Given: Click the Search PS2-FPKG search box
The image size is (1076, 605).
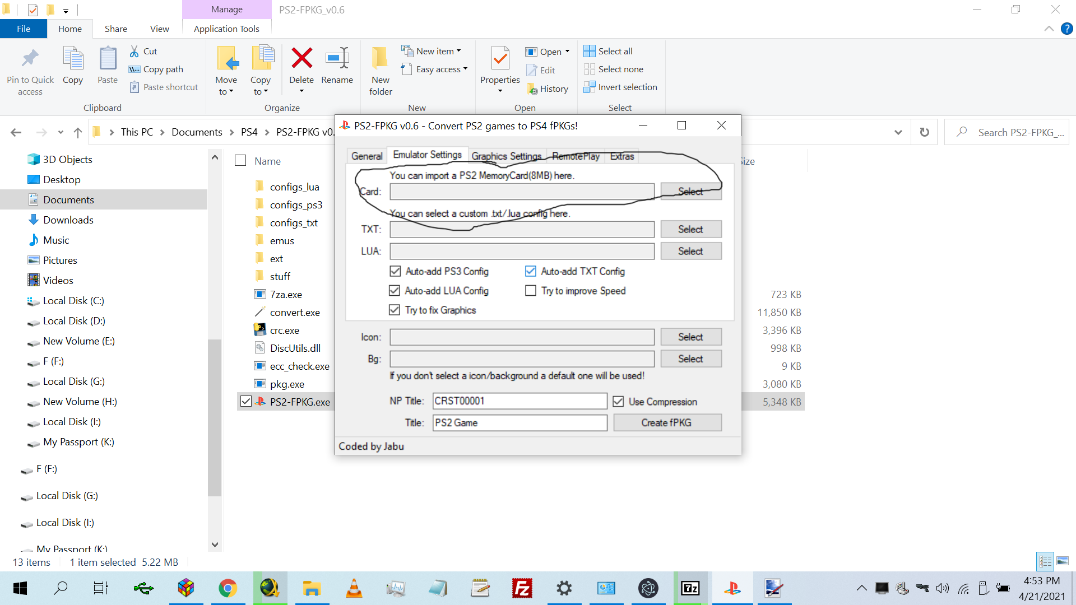Looking at the screenshot, I should point(1007,132).
